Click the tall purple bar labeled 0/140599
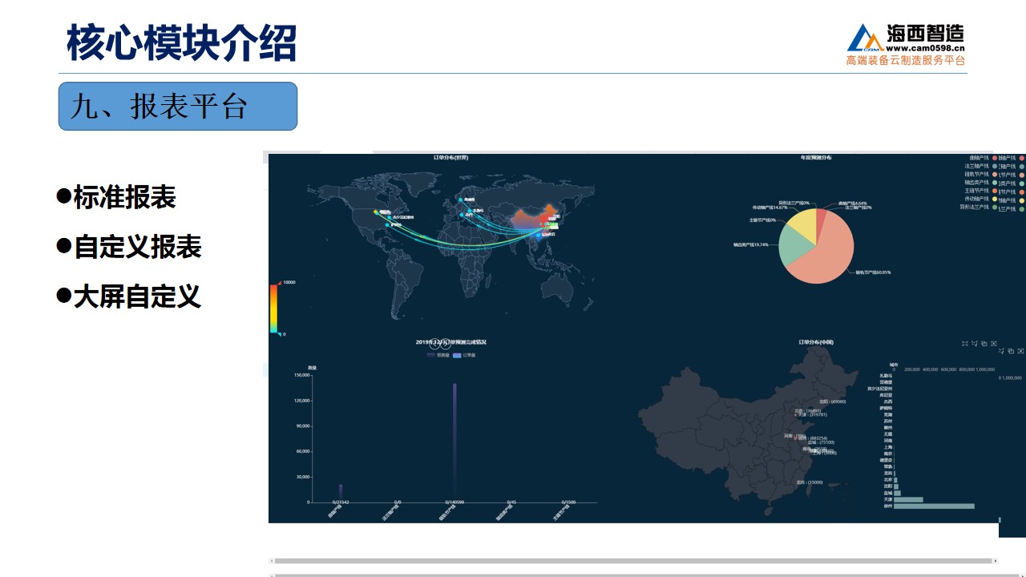Viewport: 1026px width, 577px height. (x=454, y=442)
